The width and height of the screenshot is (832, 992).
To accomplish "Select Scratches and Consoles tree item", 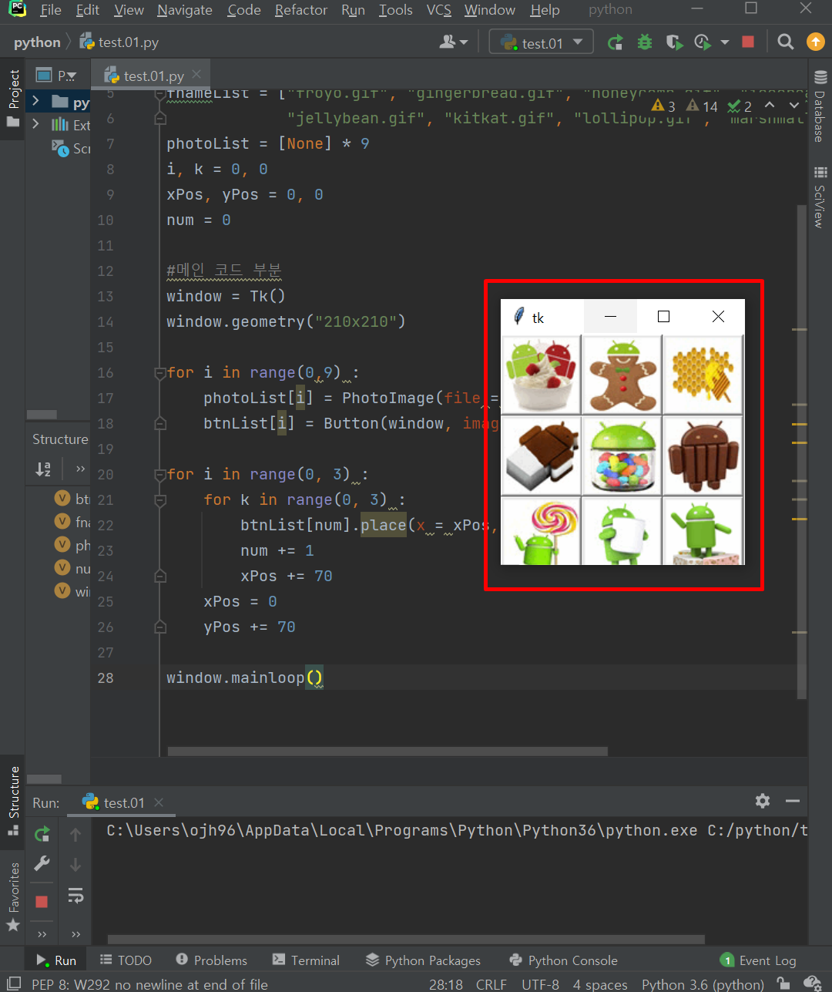I will (x=71, y=148).
